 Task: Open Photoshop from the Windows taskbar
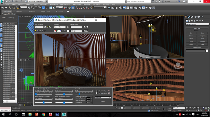(x=57, y=114)
